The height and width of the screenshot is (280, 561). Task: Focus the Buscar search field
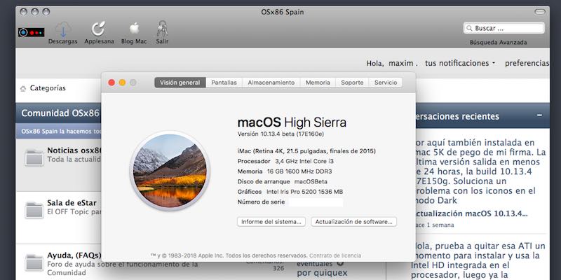coord(504,28)
